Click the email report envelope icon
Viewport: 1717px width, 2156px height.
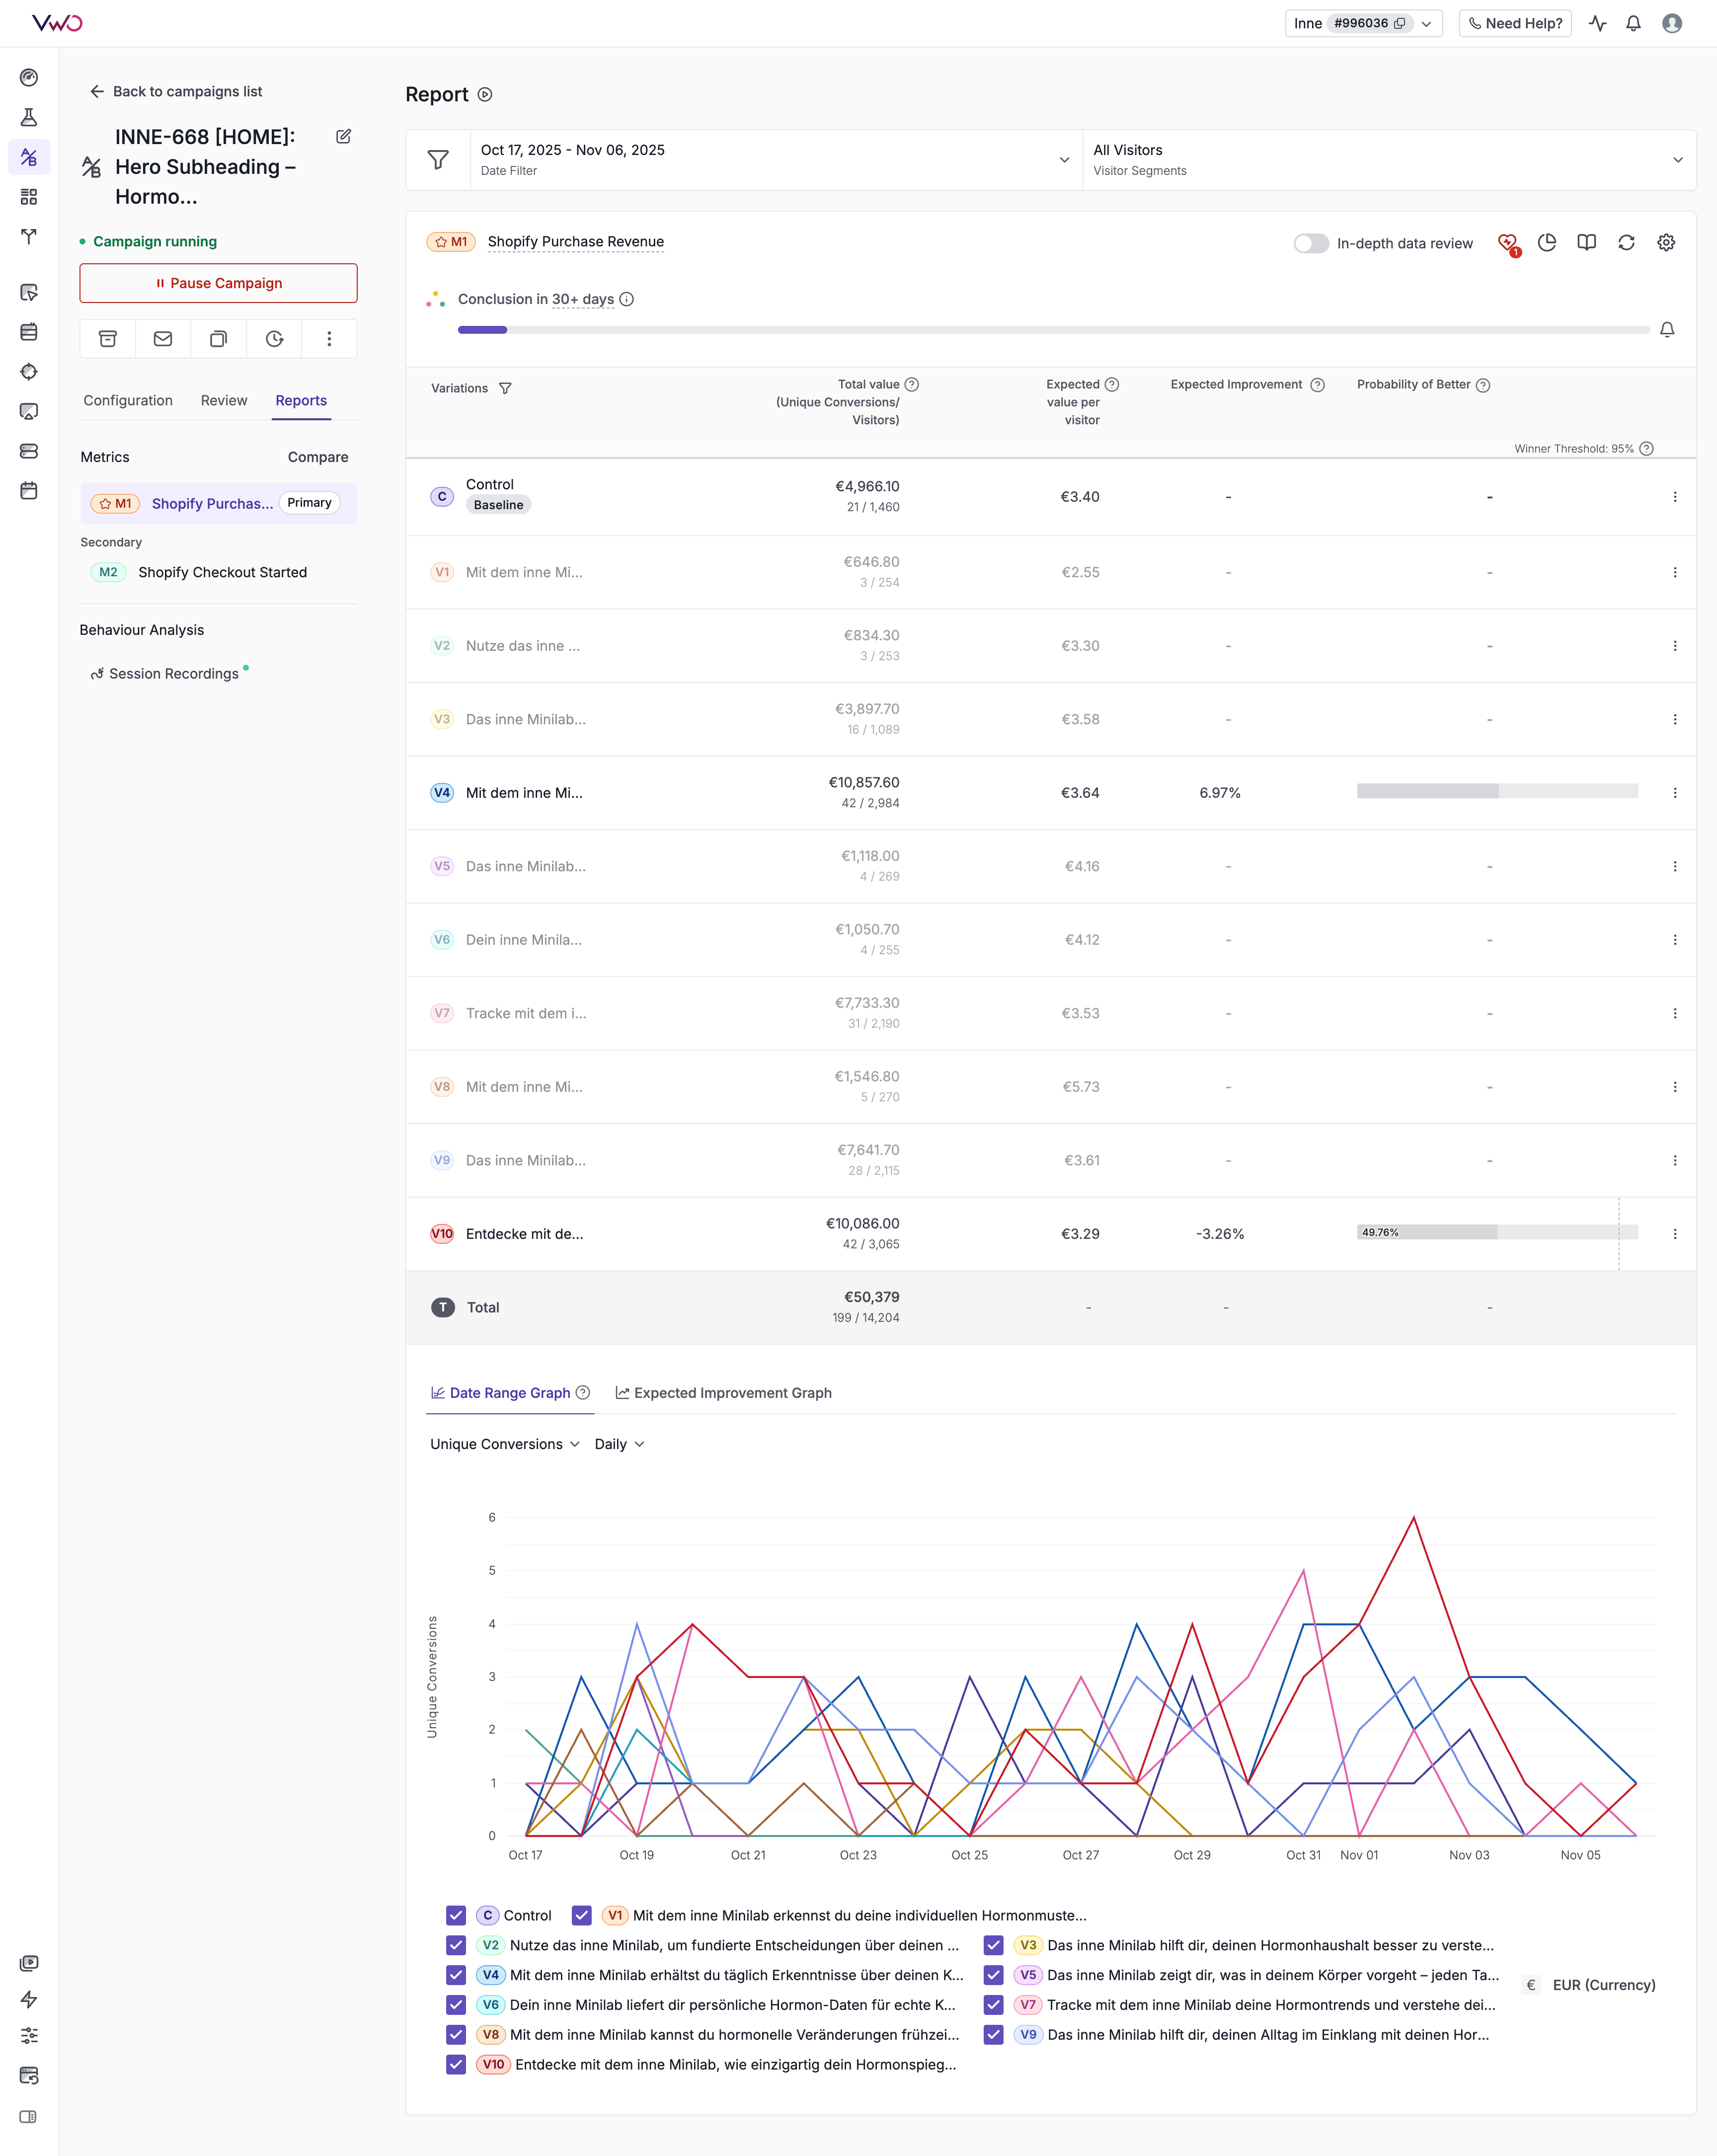[x=163, y=339]
